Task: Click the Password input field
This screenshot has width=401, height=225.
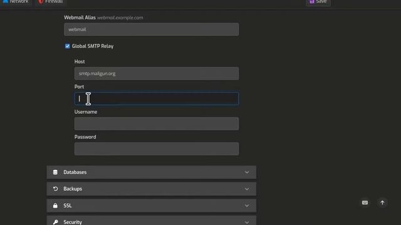Action: click(157, 149)
